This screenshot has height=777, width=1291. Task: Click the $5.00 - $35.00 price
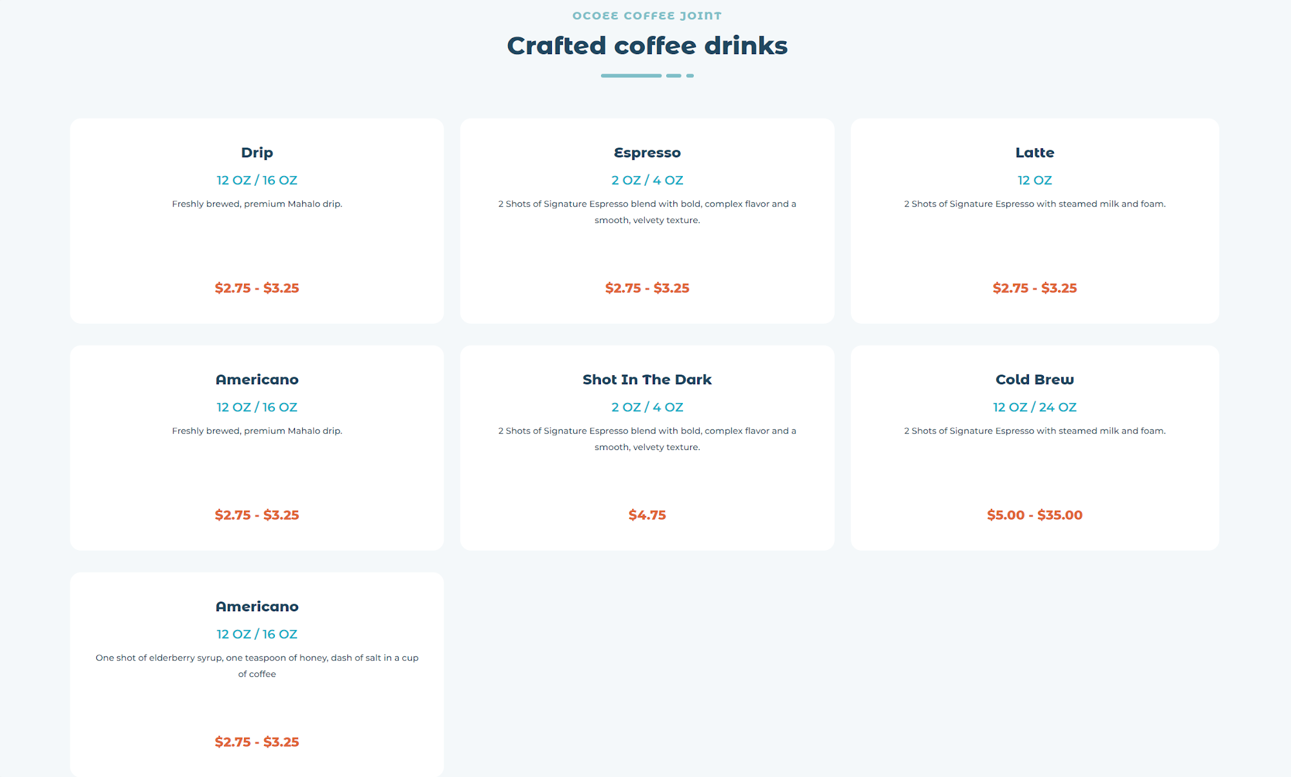coord(1034,515)
